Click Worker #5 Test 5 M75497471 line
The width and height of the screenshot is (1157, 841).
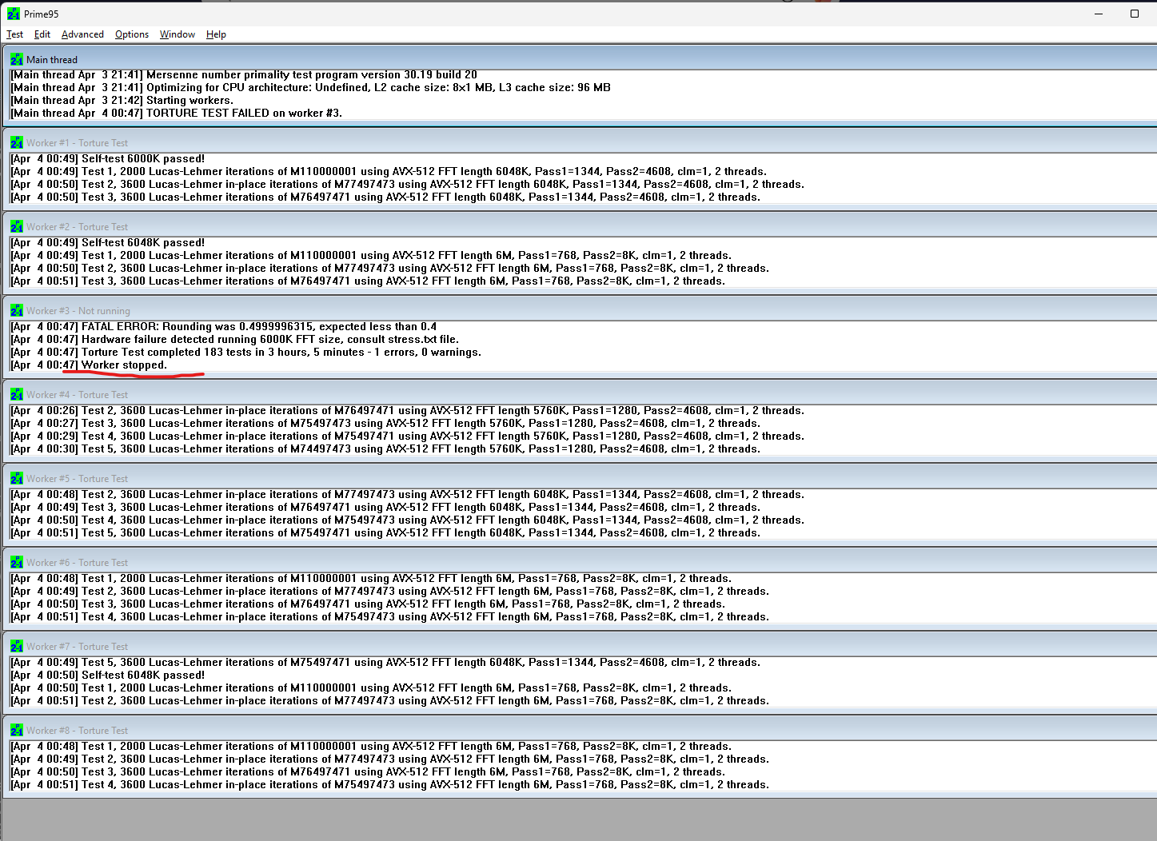[x=385, y=533]
